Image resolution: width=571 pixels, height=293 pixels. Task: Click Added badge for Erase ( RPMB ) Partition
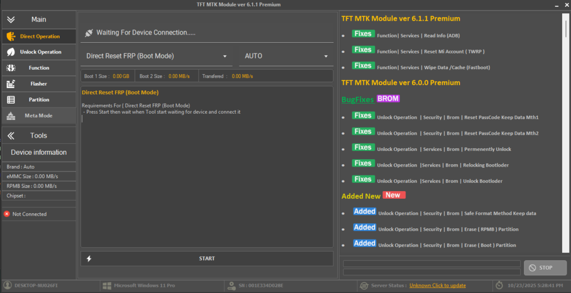click(365, 227)
